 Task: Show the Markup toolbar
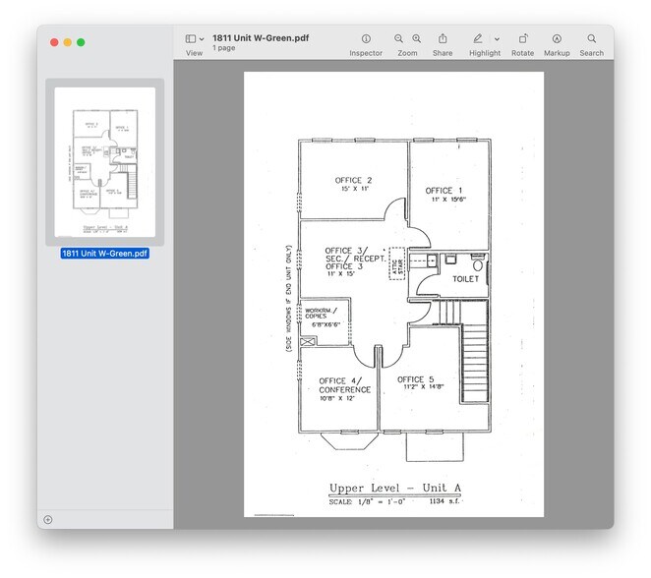[557, 39]
